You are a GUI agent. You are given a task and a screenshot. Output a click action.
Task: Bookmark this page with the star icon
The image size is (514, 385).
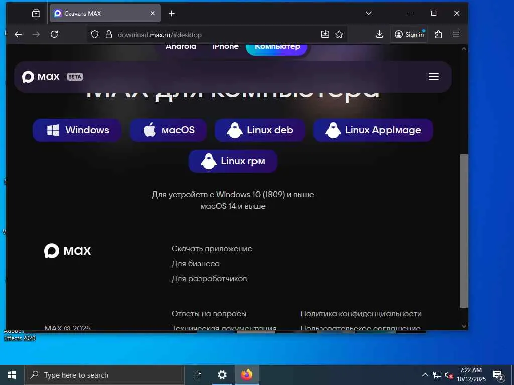tap(339, 34)
